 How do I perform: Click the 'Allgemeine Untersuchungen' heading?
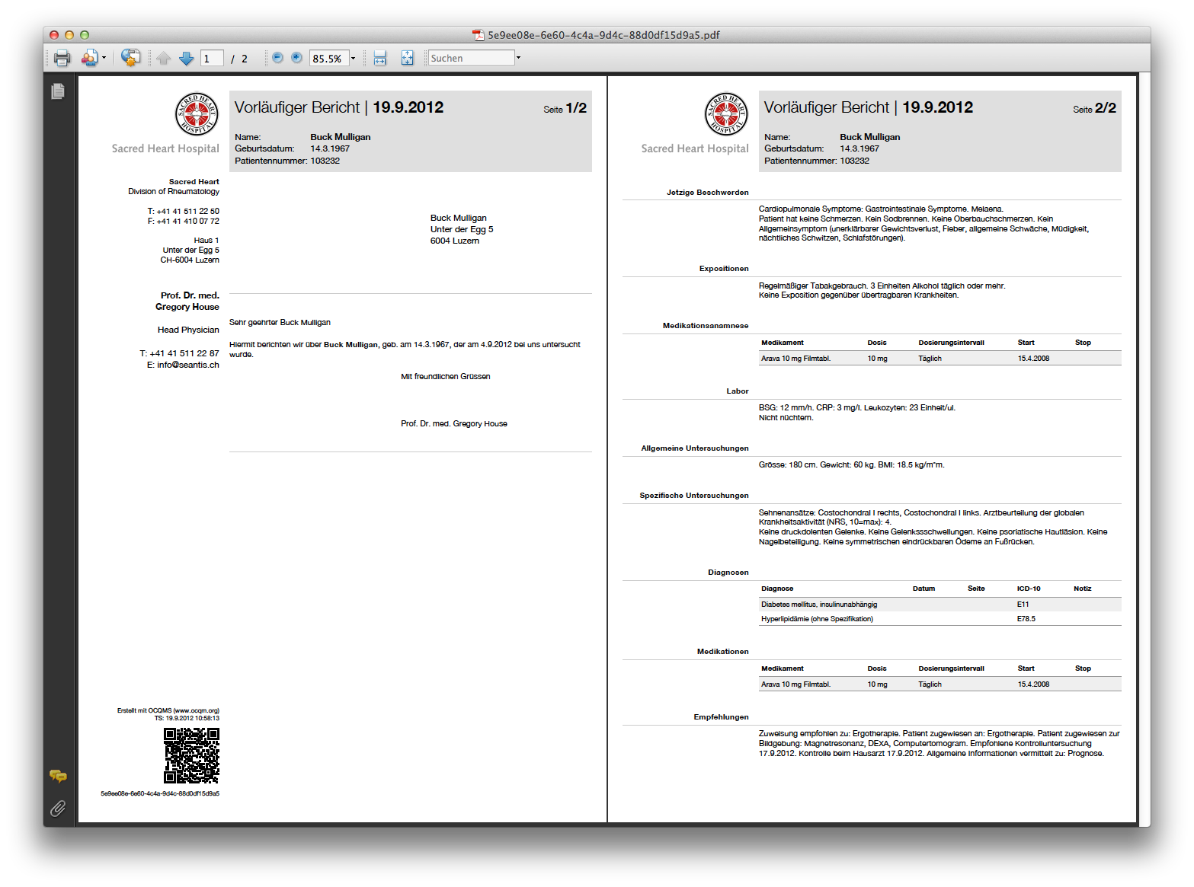click(x=695, y=448)
